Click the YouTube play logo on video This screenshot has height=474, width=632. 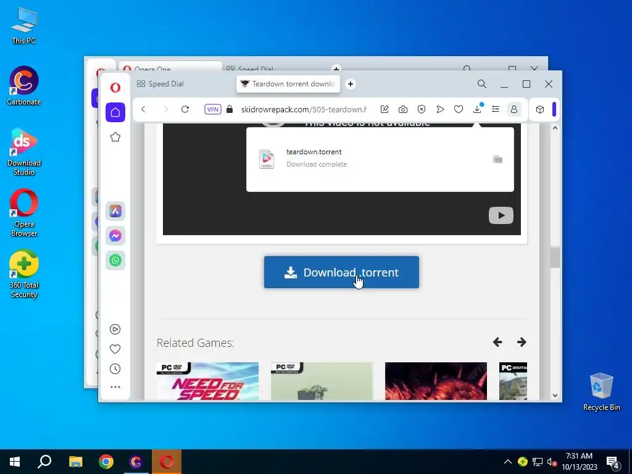[x=501, y=215]
